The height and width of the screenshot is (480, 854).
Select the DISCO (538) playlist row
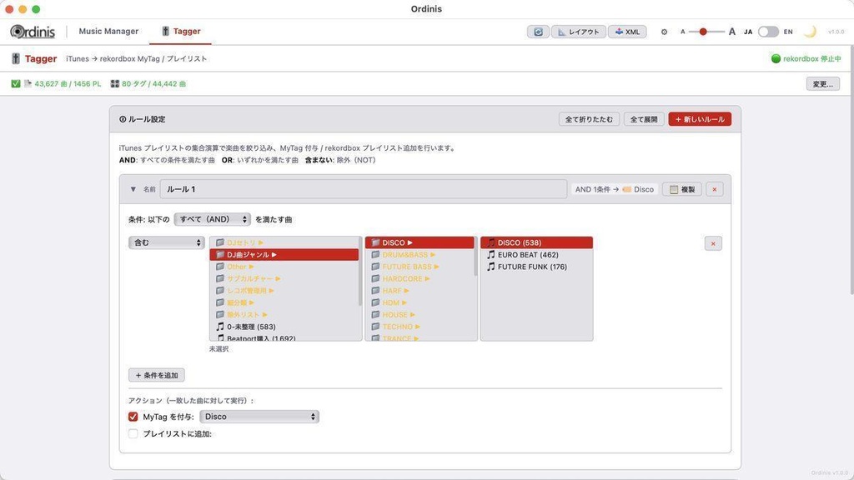536,242
